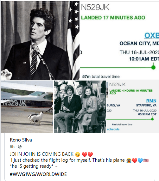Image resolution: width=159 pixels, height=181 pixels.
Task: Click the American flag emoji
Action: click(x=146, y=160)
